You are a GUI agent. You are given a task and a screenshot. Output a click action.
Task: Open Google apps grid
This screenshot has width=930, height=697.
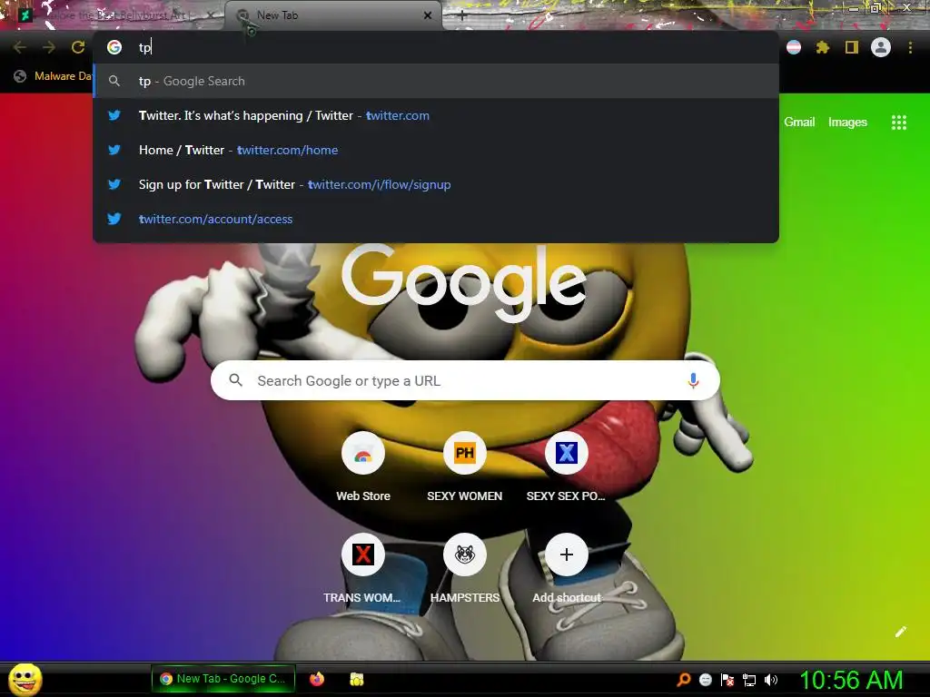click(898, 123)
